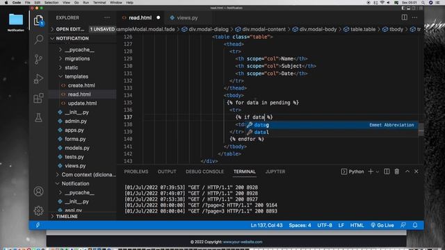
Task: Split the editor to the right
Action: pyautogui.click(x=405, y=17)
